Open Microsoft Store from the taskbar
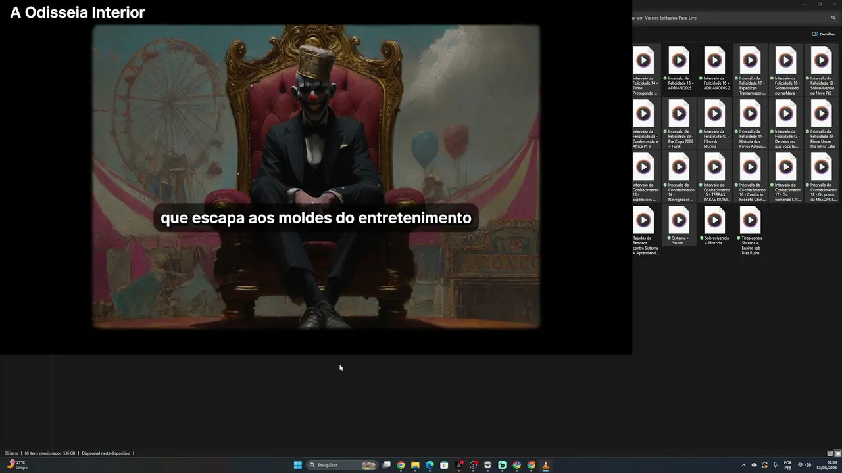This screenshot has height=473, width=842. coord(444,465)
